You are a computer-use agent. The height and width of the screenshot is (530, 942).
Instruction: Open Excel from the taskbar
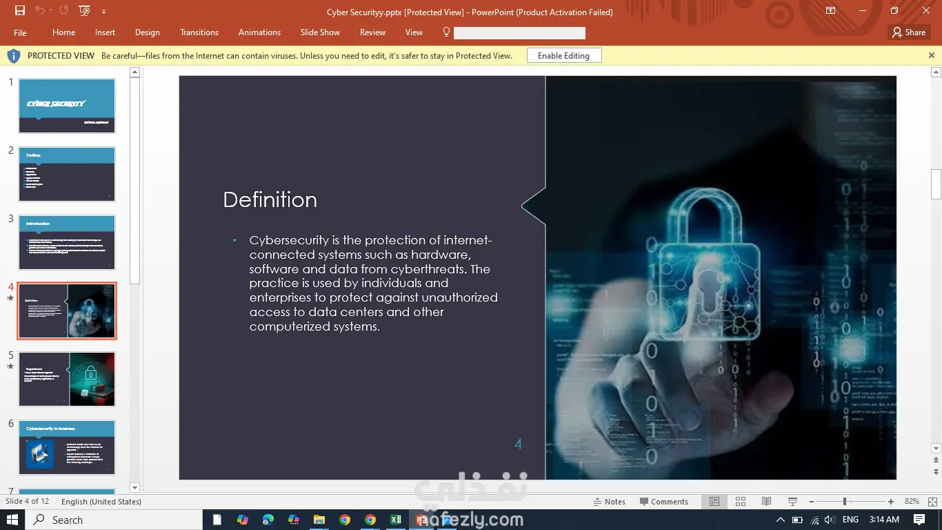click(396, 520)
